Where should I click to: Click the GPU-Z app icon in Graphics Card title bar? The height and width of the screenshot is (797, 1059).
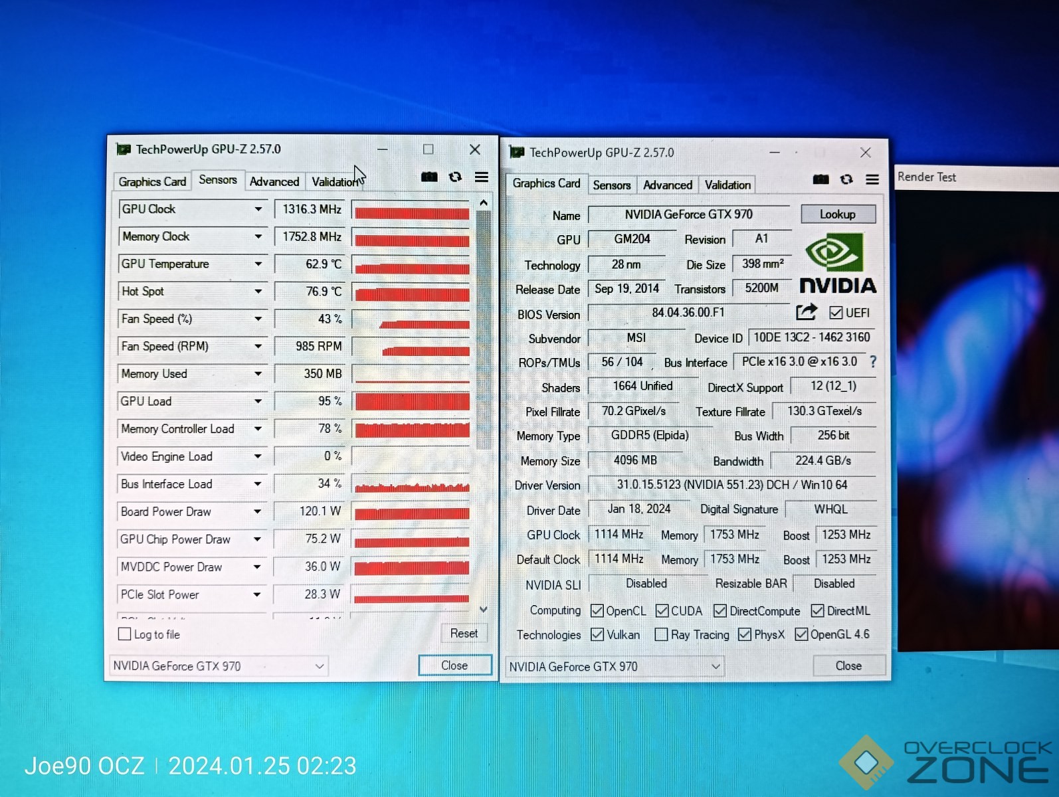(517, 153)
